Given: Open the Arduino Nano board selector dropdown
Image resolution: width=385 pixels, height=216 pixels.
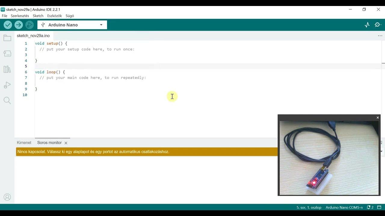Looking at the screenshot, I should (72, 25).
